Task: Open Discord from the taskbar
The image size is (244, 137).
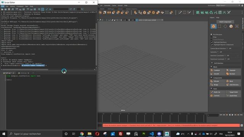Action: click(159, 134)
